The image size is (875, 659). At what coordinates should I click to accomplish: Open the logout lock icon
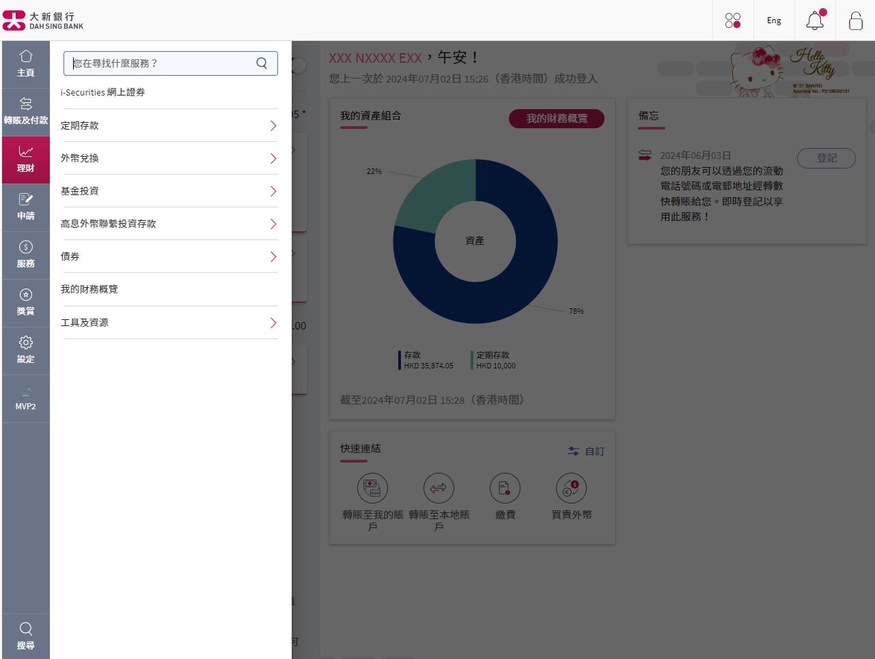[x=855, y=20]
